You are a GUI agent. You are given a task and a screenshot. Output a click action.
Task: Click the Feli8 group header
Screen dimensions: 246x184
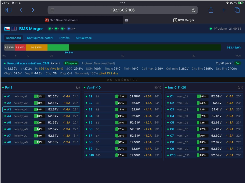(9, 88)
